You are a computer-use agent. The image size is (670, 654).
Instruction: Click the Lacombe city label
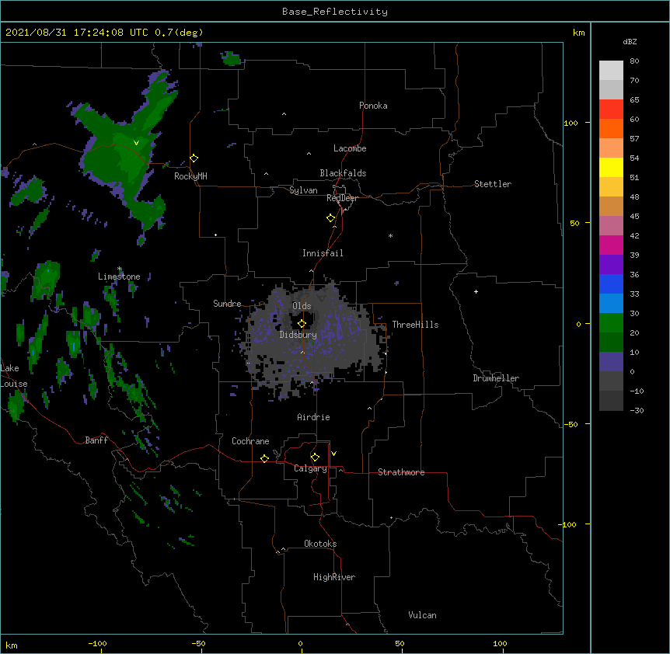click(x=350, y=148)
